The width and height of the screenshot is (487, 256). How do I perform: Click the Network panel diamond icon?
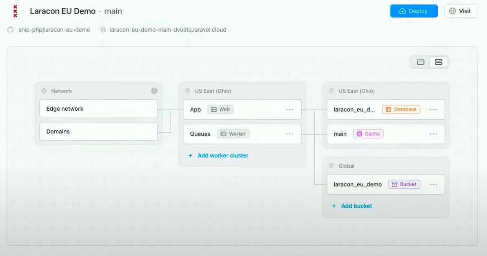coord(44,91)
